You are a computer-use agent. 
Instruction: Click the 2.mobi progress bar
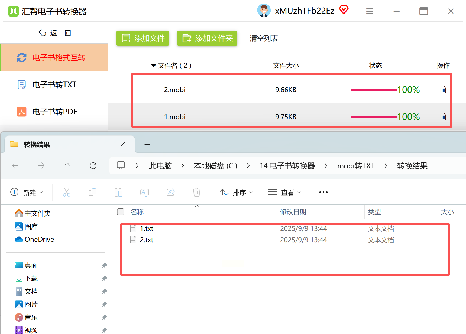pyautogui.click(x=373, y=90)
